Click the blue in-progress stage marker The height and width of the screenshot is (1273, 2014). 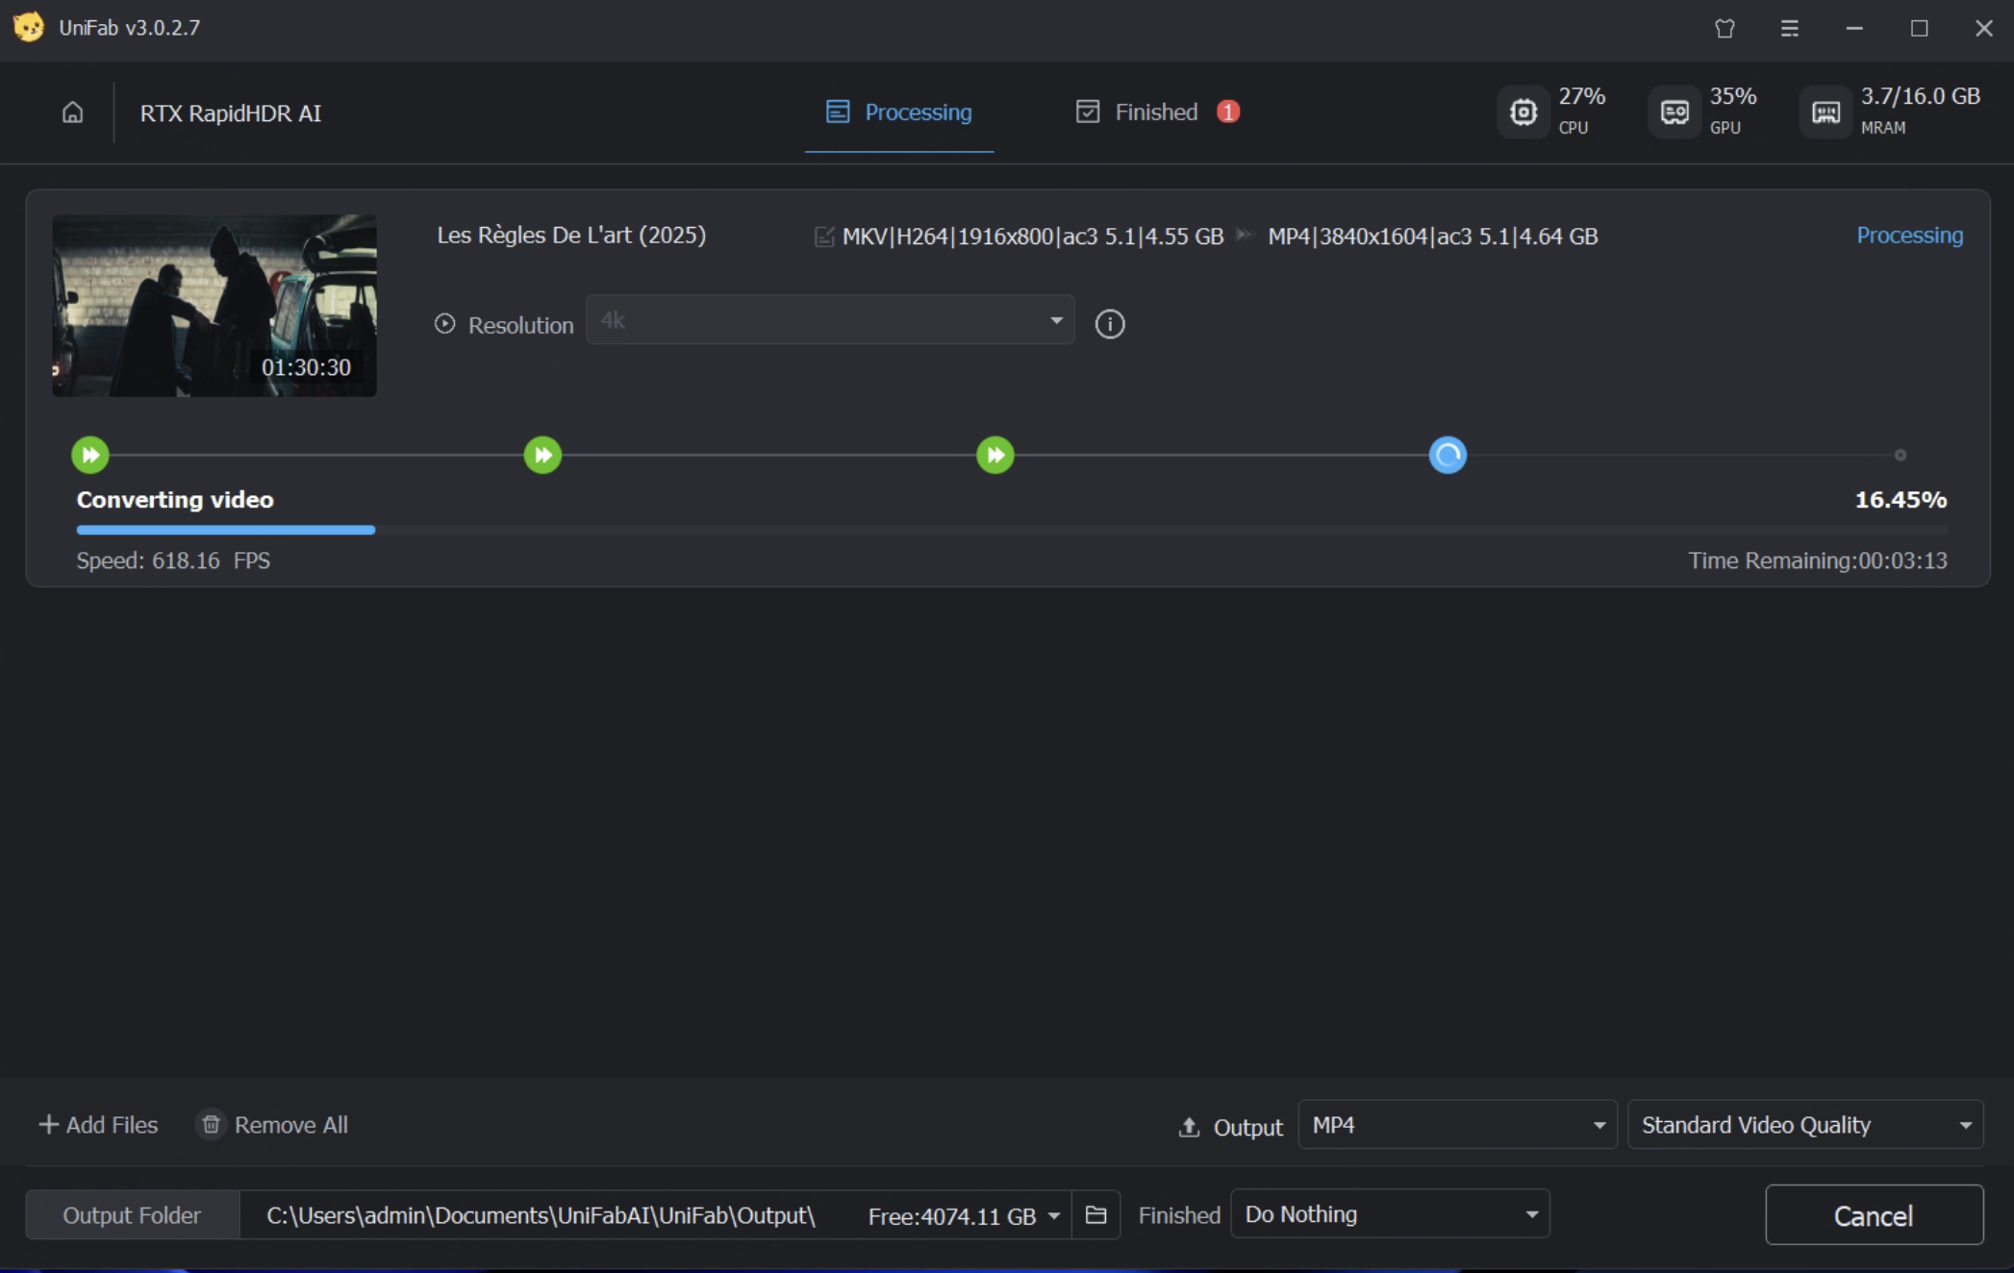1448,455
